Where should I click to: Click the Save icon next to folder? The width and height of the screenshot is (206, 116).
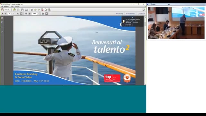coord(18,10)
